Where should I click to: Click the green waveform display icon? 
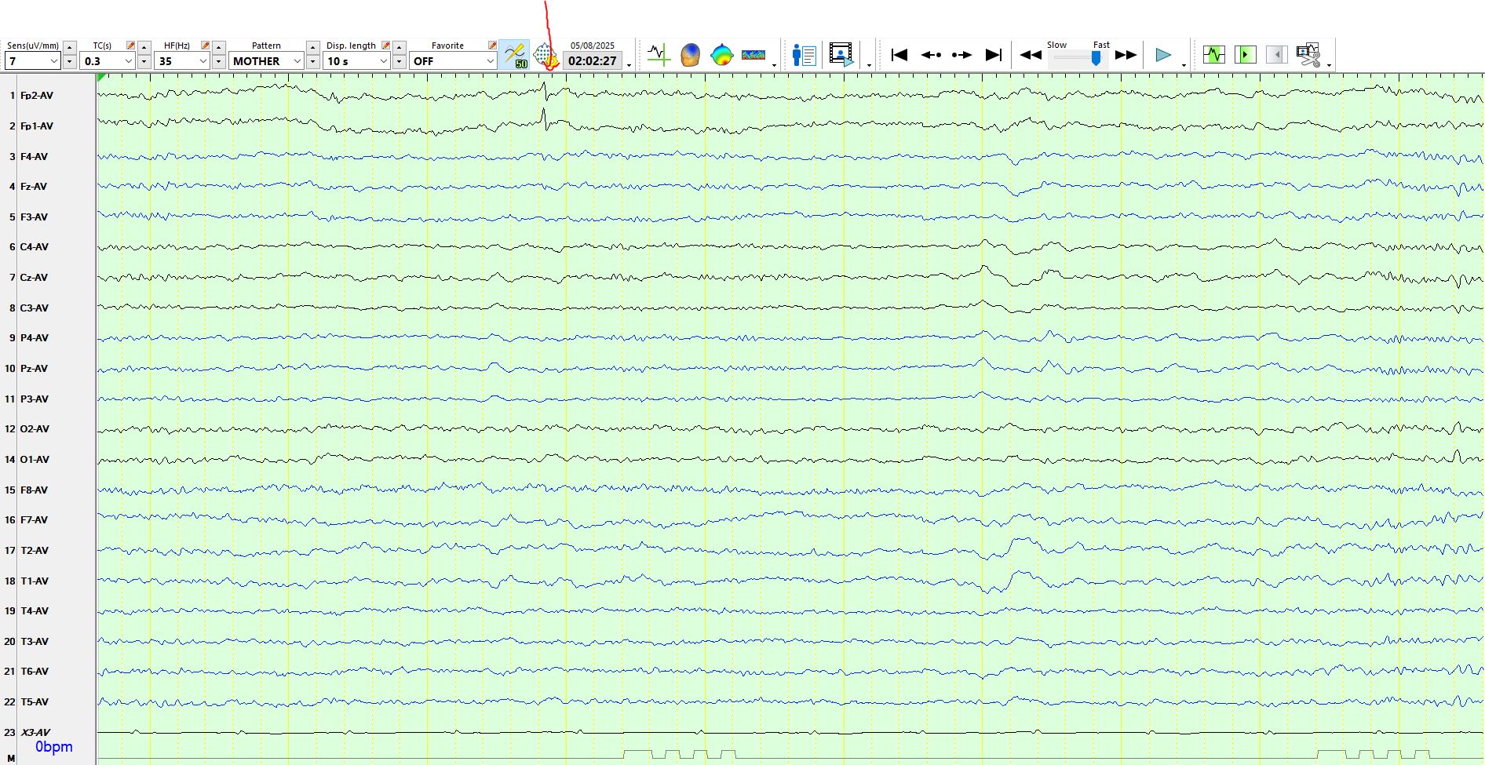(x=1214, y=55)
